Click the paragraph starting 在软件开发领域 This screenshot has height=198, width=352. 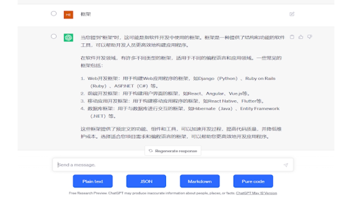(x=181, y=62)
